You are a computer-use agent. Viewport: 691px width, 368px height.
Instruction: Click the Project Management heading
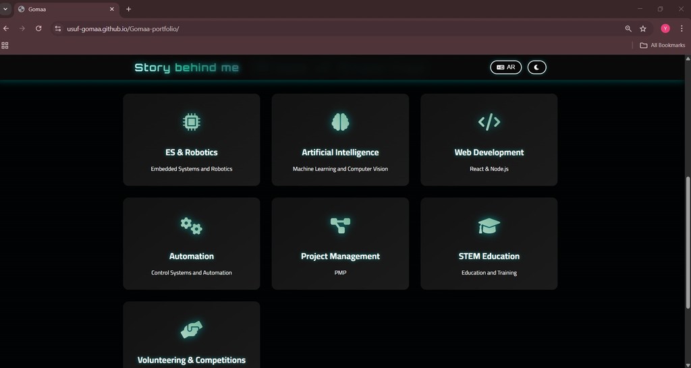click(340, 256)
